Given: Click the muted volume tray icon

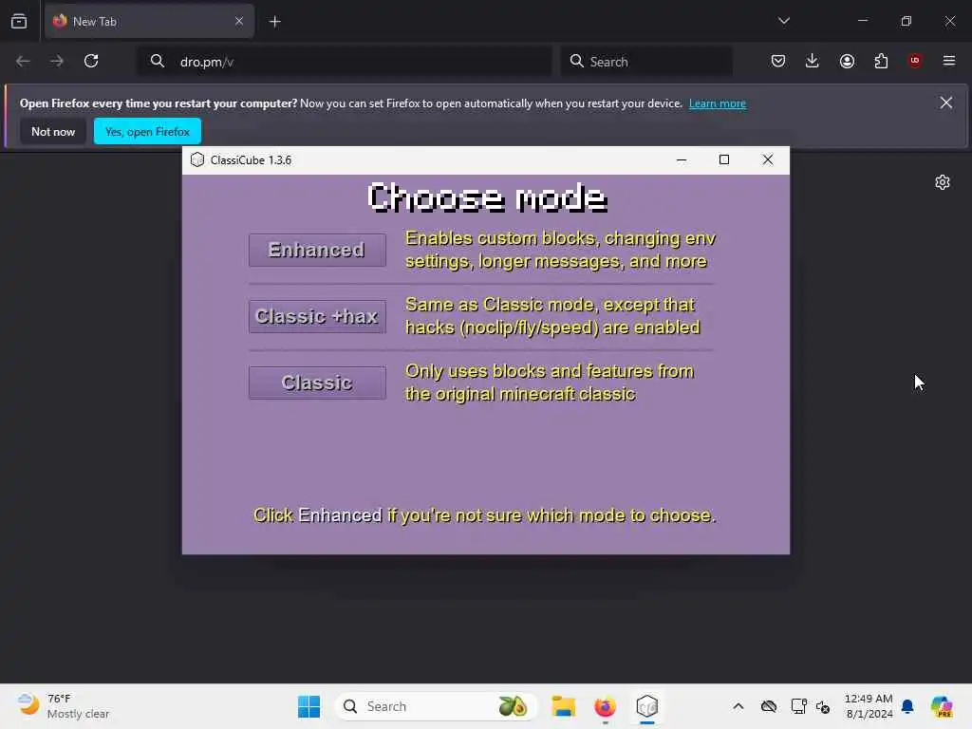Looking at the screenshot, I should tap(823, 706).
